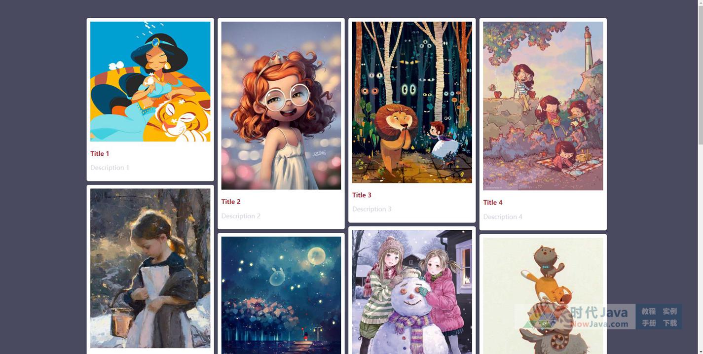
Task: Open the Title 3 card heading
Action: point(362,195)
